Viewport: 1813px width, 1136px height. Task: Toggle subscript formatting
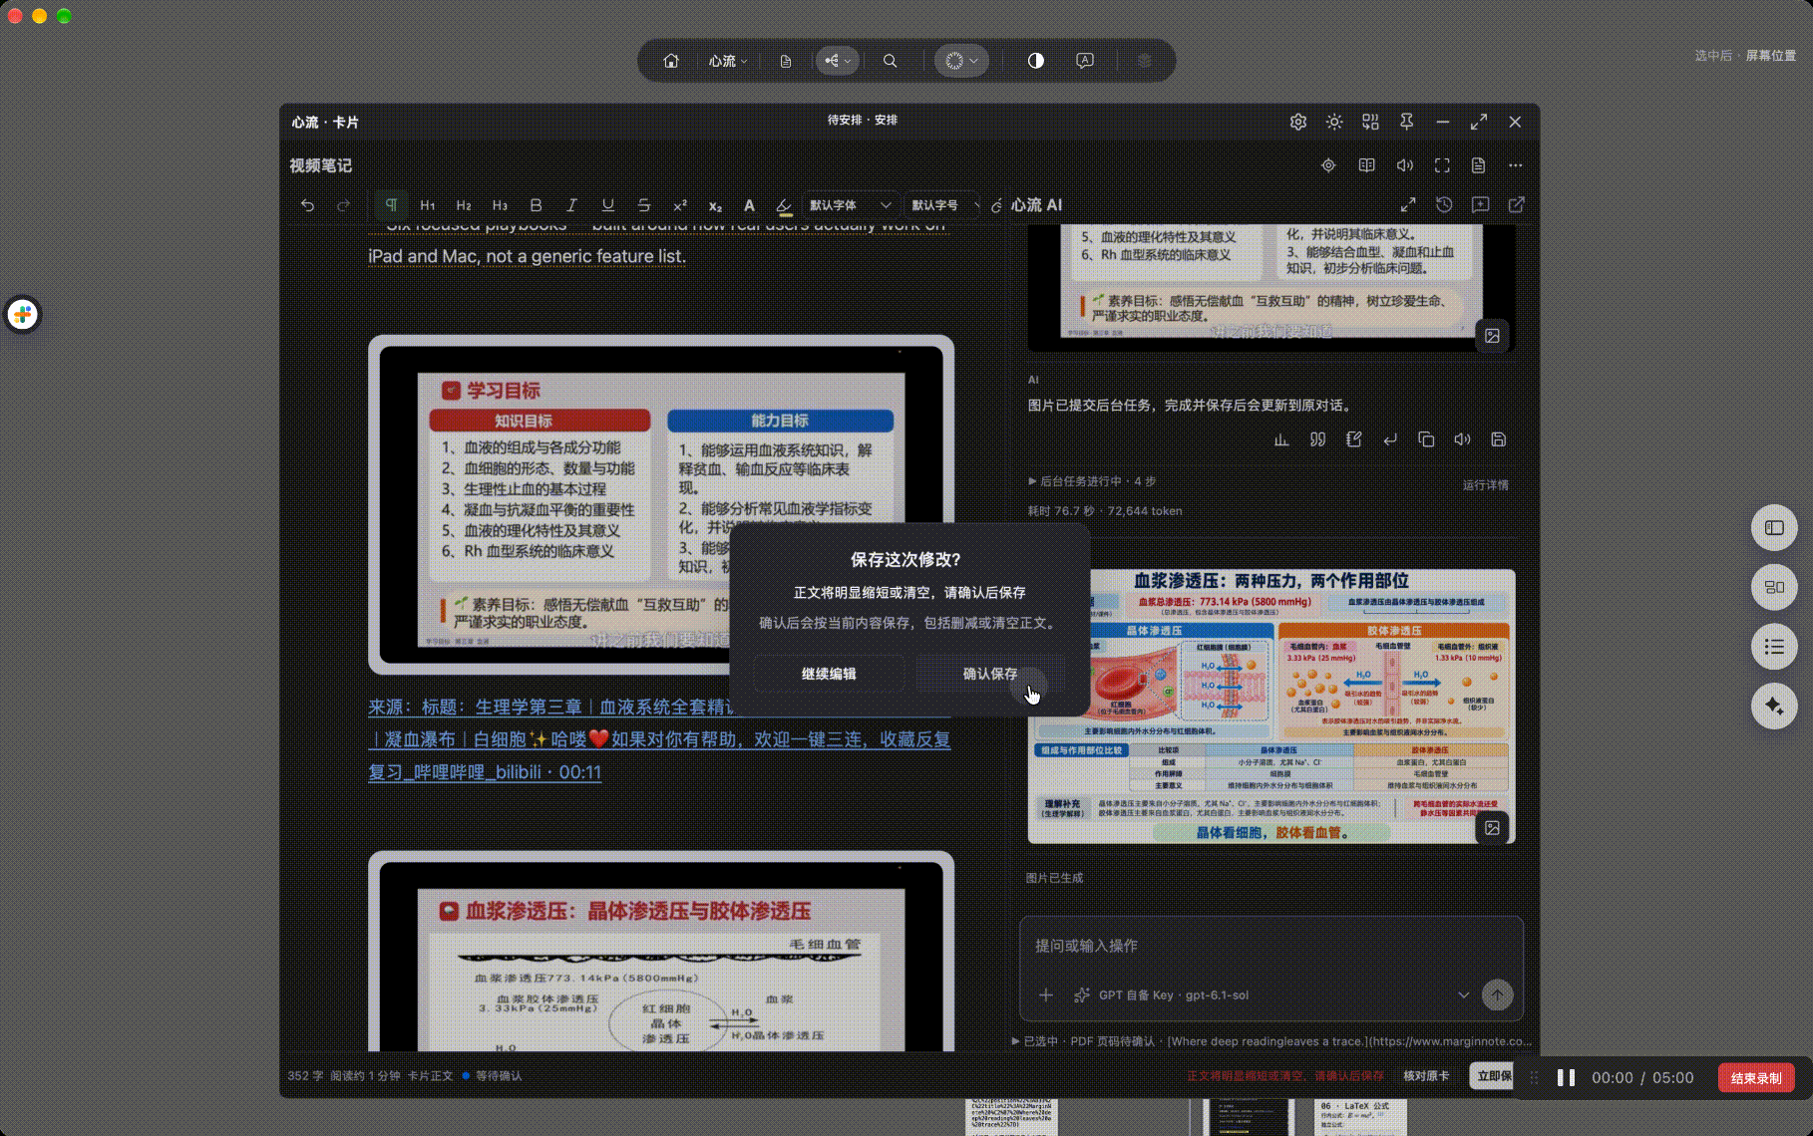coord(715,205)
